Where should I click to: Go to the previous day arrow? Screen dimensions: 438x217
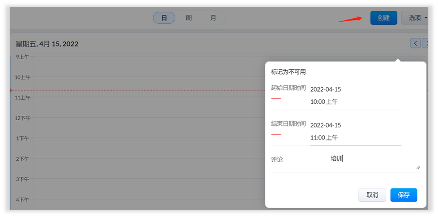point(415,44)
